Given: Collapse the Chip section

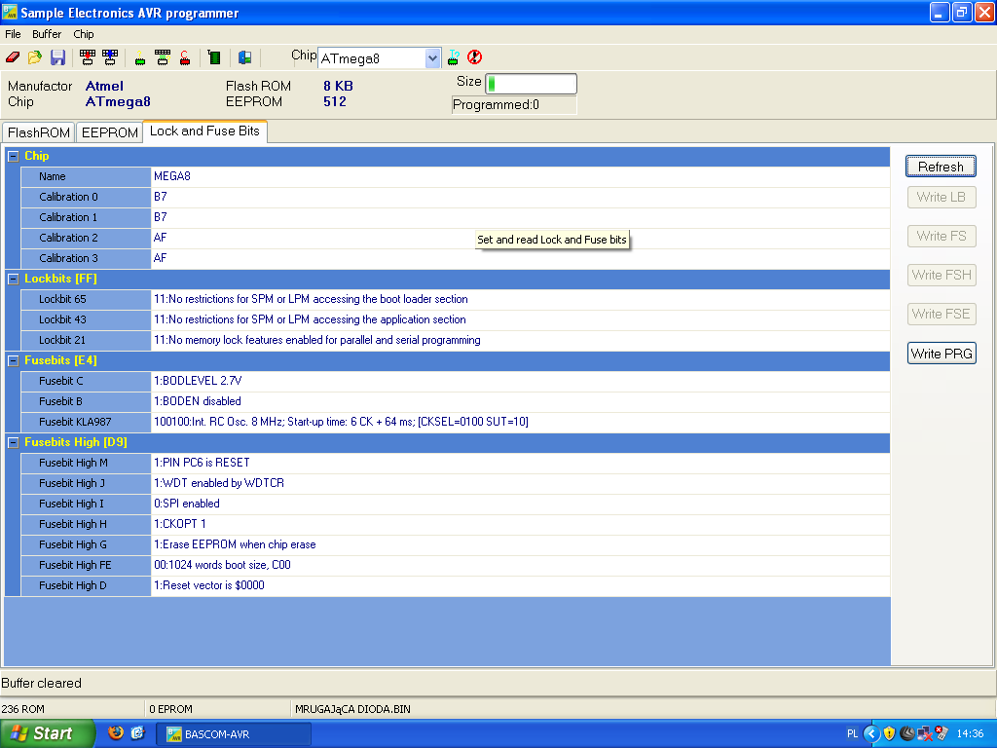Looking at the screenshot, I should pyautogui.click(x=13, y=157).
